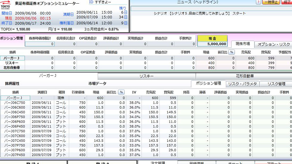Click the 円/$ rate 110.00
Screen dimensions: 292x164
[67, 30]
